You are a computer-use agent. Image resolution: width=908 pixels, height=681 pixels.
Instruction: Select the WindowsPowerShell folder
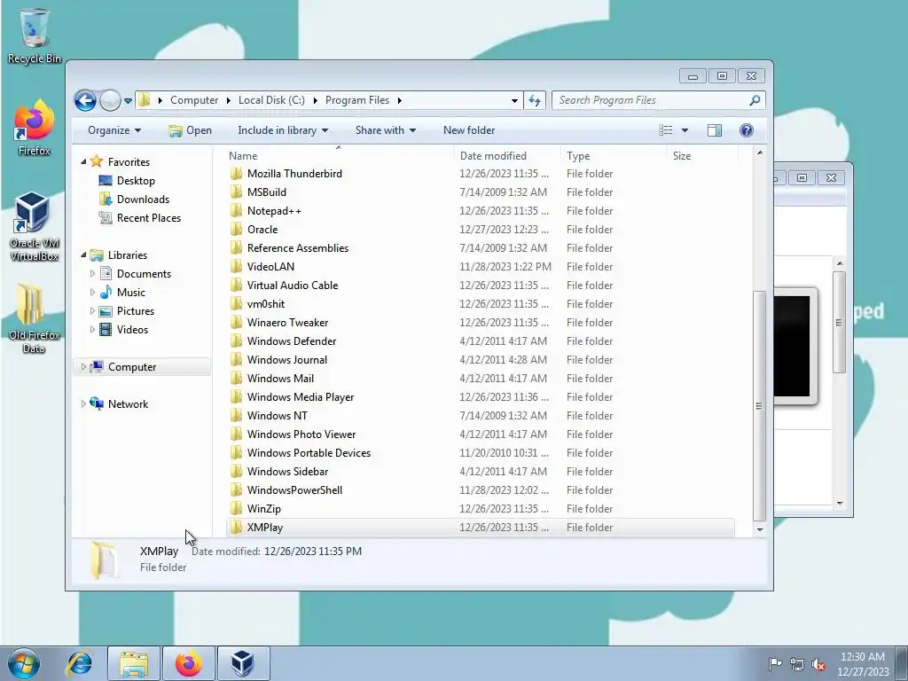[294, 489]
